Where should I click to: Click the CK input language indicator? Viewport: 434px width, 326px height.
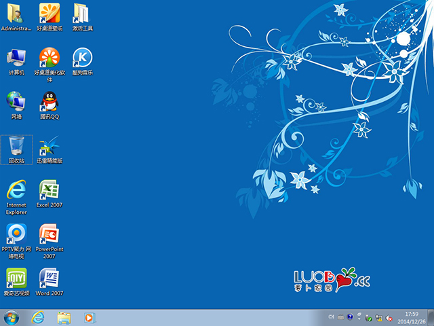[x=332, y=317]
